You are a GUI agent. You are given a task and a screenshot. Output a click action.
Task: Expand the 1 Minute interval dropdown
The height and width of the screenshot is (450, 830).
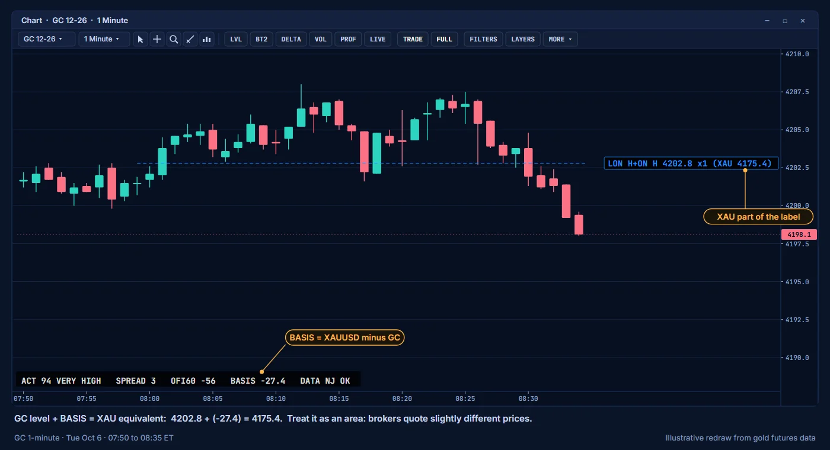pyautogui.click(x=104, y=39)
